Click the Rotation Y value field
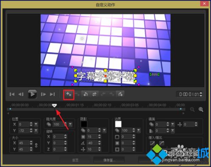The image size is (211, 167). (x=58, y=143)
